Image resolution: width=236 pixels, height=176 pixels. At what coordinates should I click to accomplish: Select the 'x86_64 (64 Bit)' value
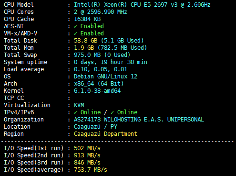tap(99, 84)
